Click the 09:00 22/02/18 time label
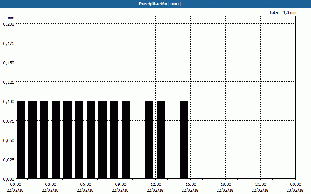The width and height of the screenshot is (311, 194). (x=120, y=187)
